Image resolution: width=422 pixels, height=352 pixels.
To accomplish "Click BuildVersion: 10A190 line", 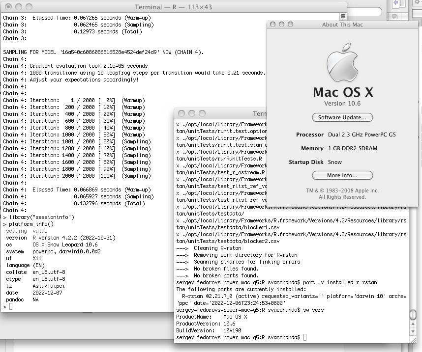I will click(x=209, y=330).
